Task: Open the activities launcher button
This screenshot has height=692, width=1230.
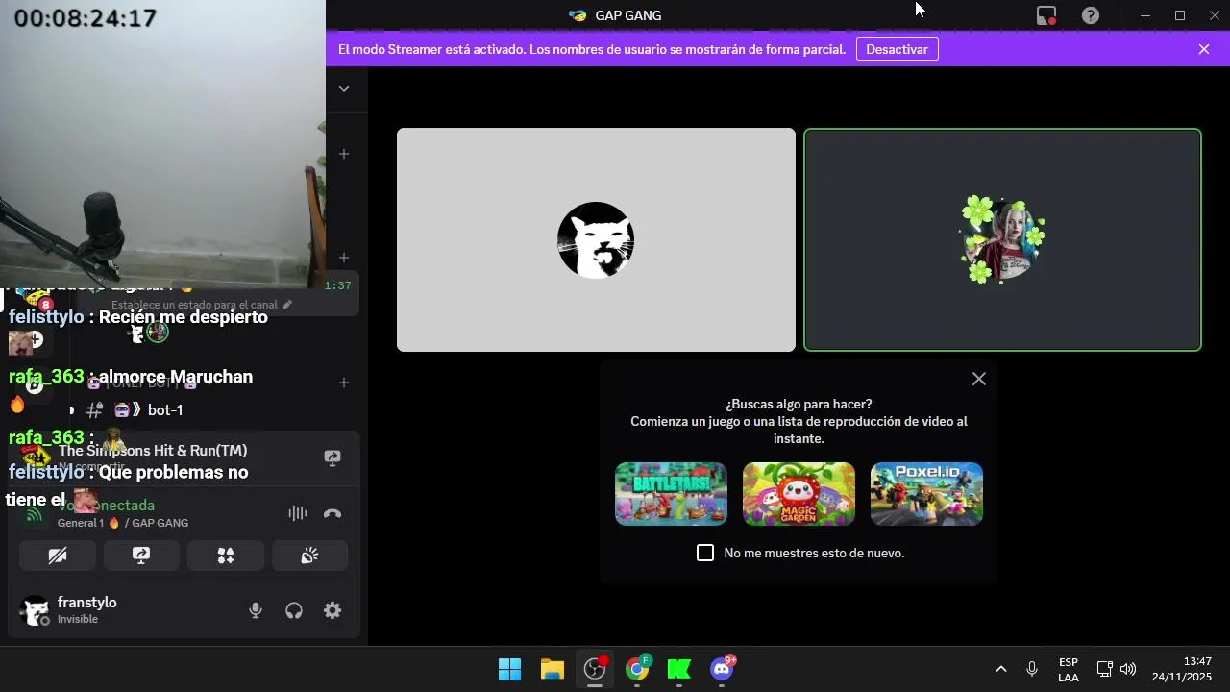Action: coord(226,556)
